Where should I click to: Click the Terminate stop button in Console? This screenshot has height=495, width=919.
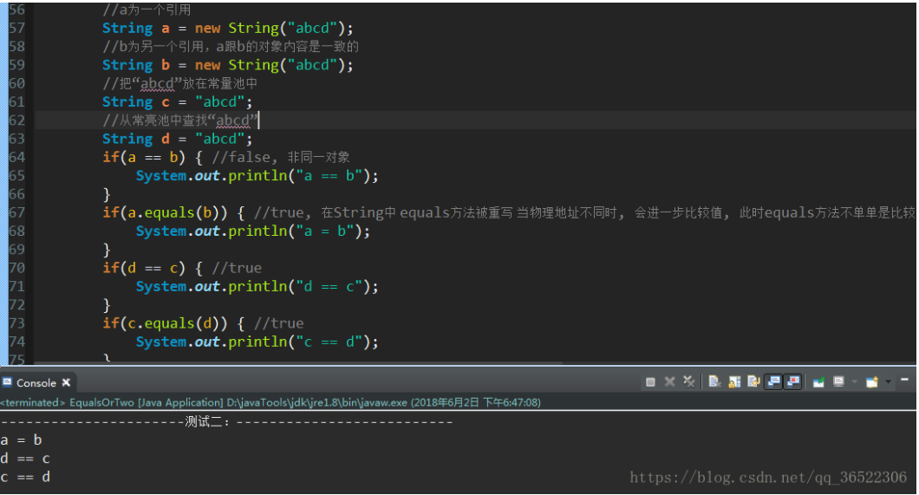click(x=650, y=382)
